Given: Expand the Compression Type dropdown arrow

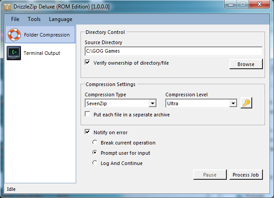Looking at the screenshot, I should [152, 103].
